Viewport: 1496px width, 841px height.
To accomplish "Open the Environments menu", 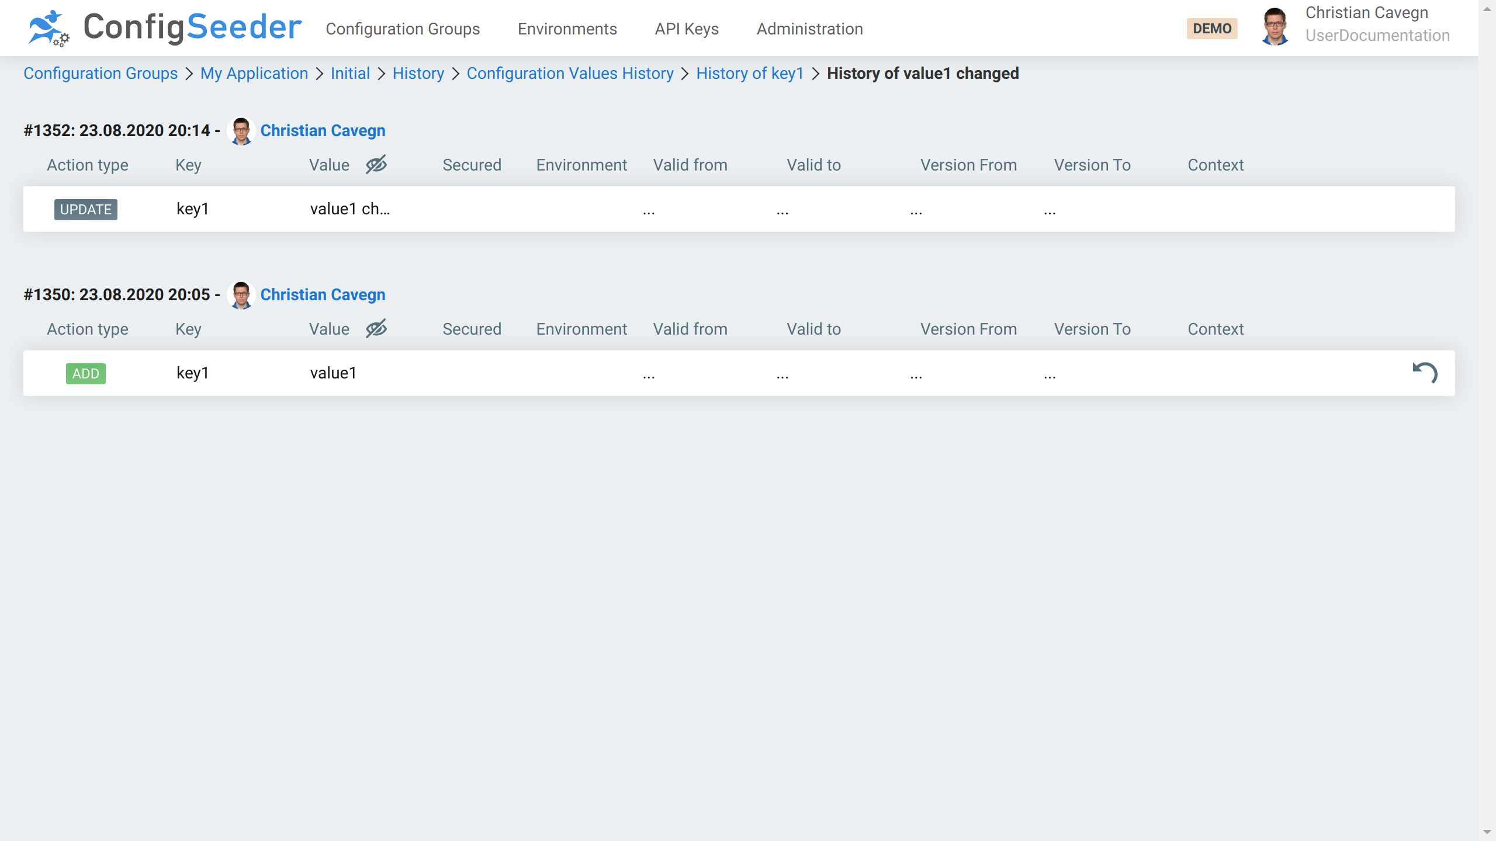I will tap(567, 29).
